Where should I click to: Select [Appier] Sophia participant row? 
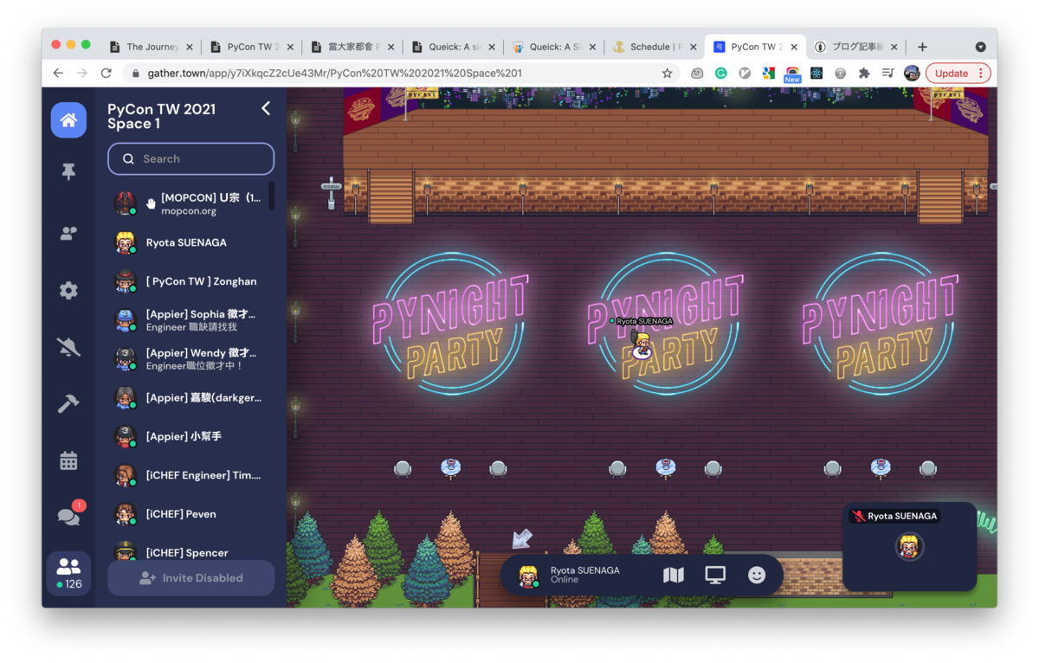(190, 320)
